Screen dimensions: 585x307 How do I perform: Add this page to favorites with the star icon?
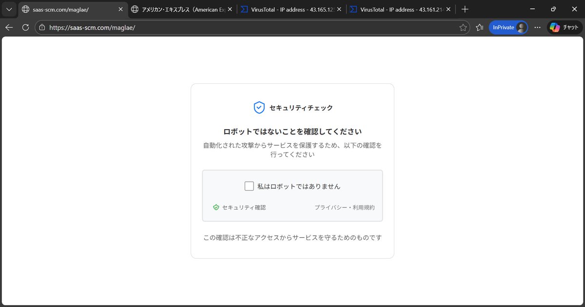(463, 27)
